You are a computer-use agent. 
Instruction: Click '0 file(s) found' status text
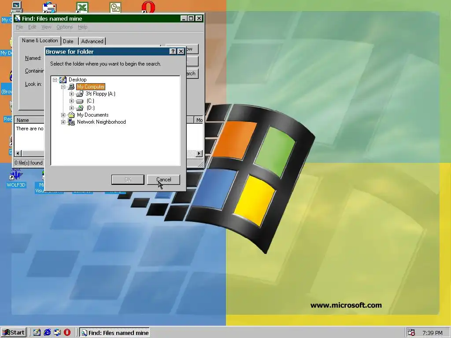click(x=29, y=163)
